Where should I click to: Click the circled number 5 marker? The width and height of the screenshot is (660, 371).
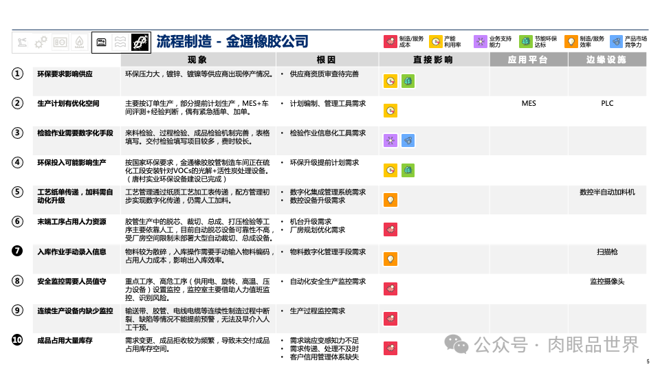coord(17,192)
